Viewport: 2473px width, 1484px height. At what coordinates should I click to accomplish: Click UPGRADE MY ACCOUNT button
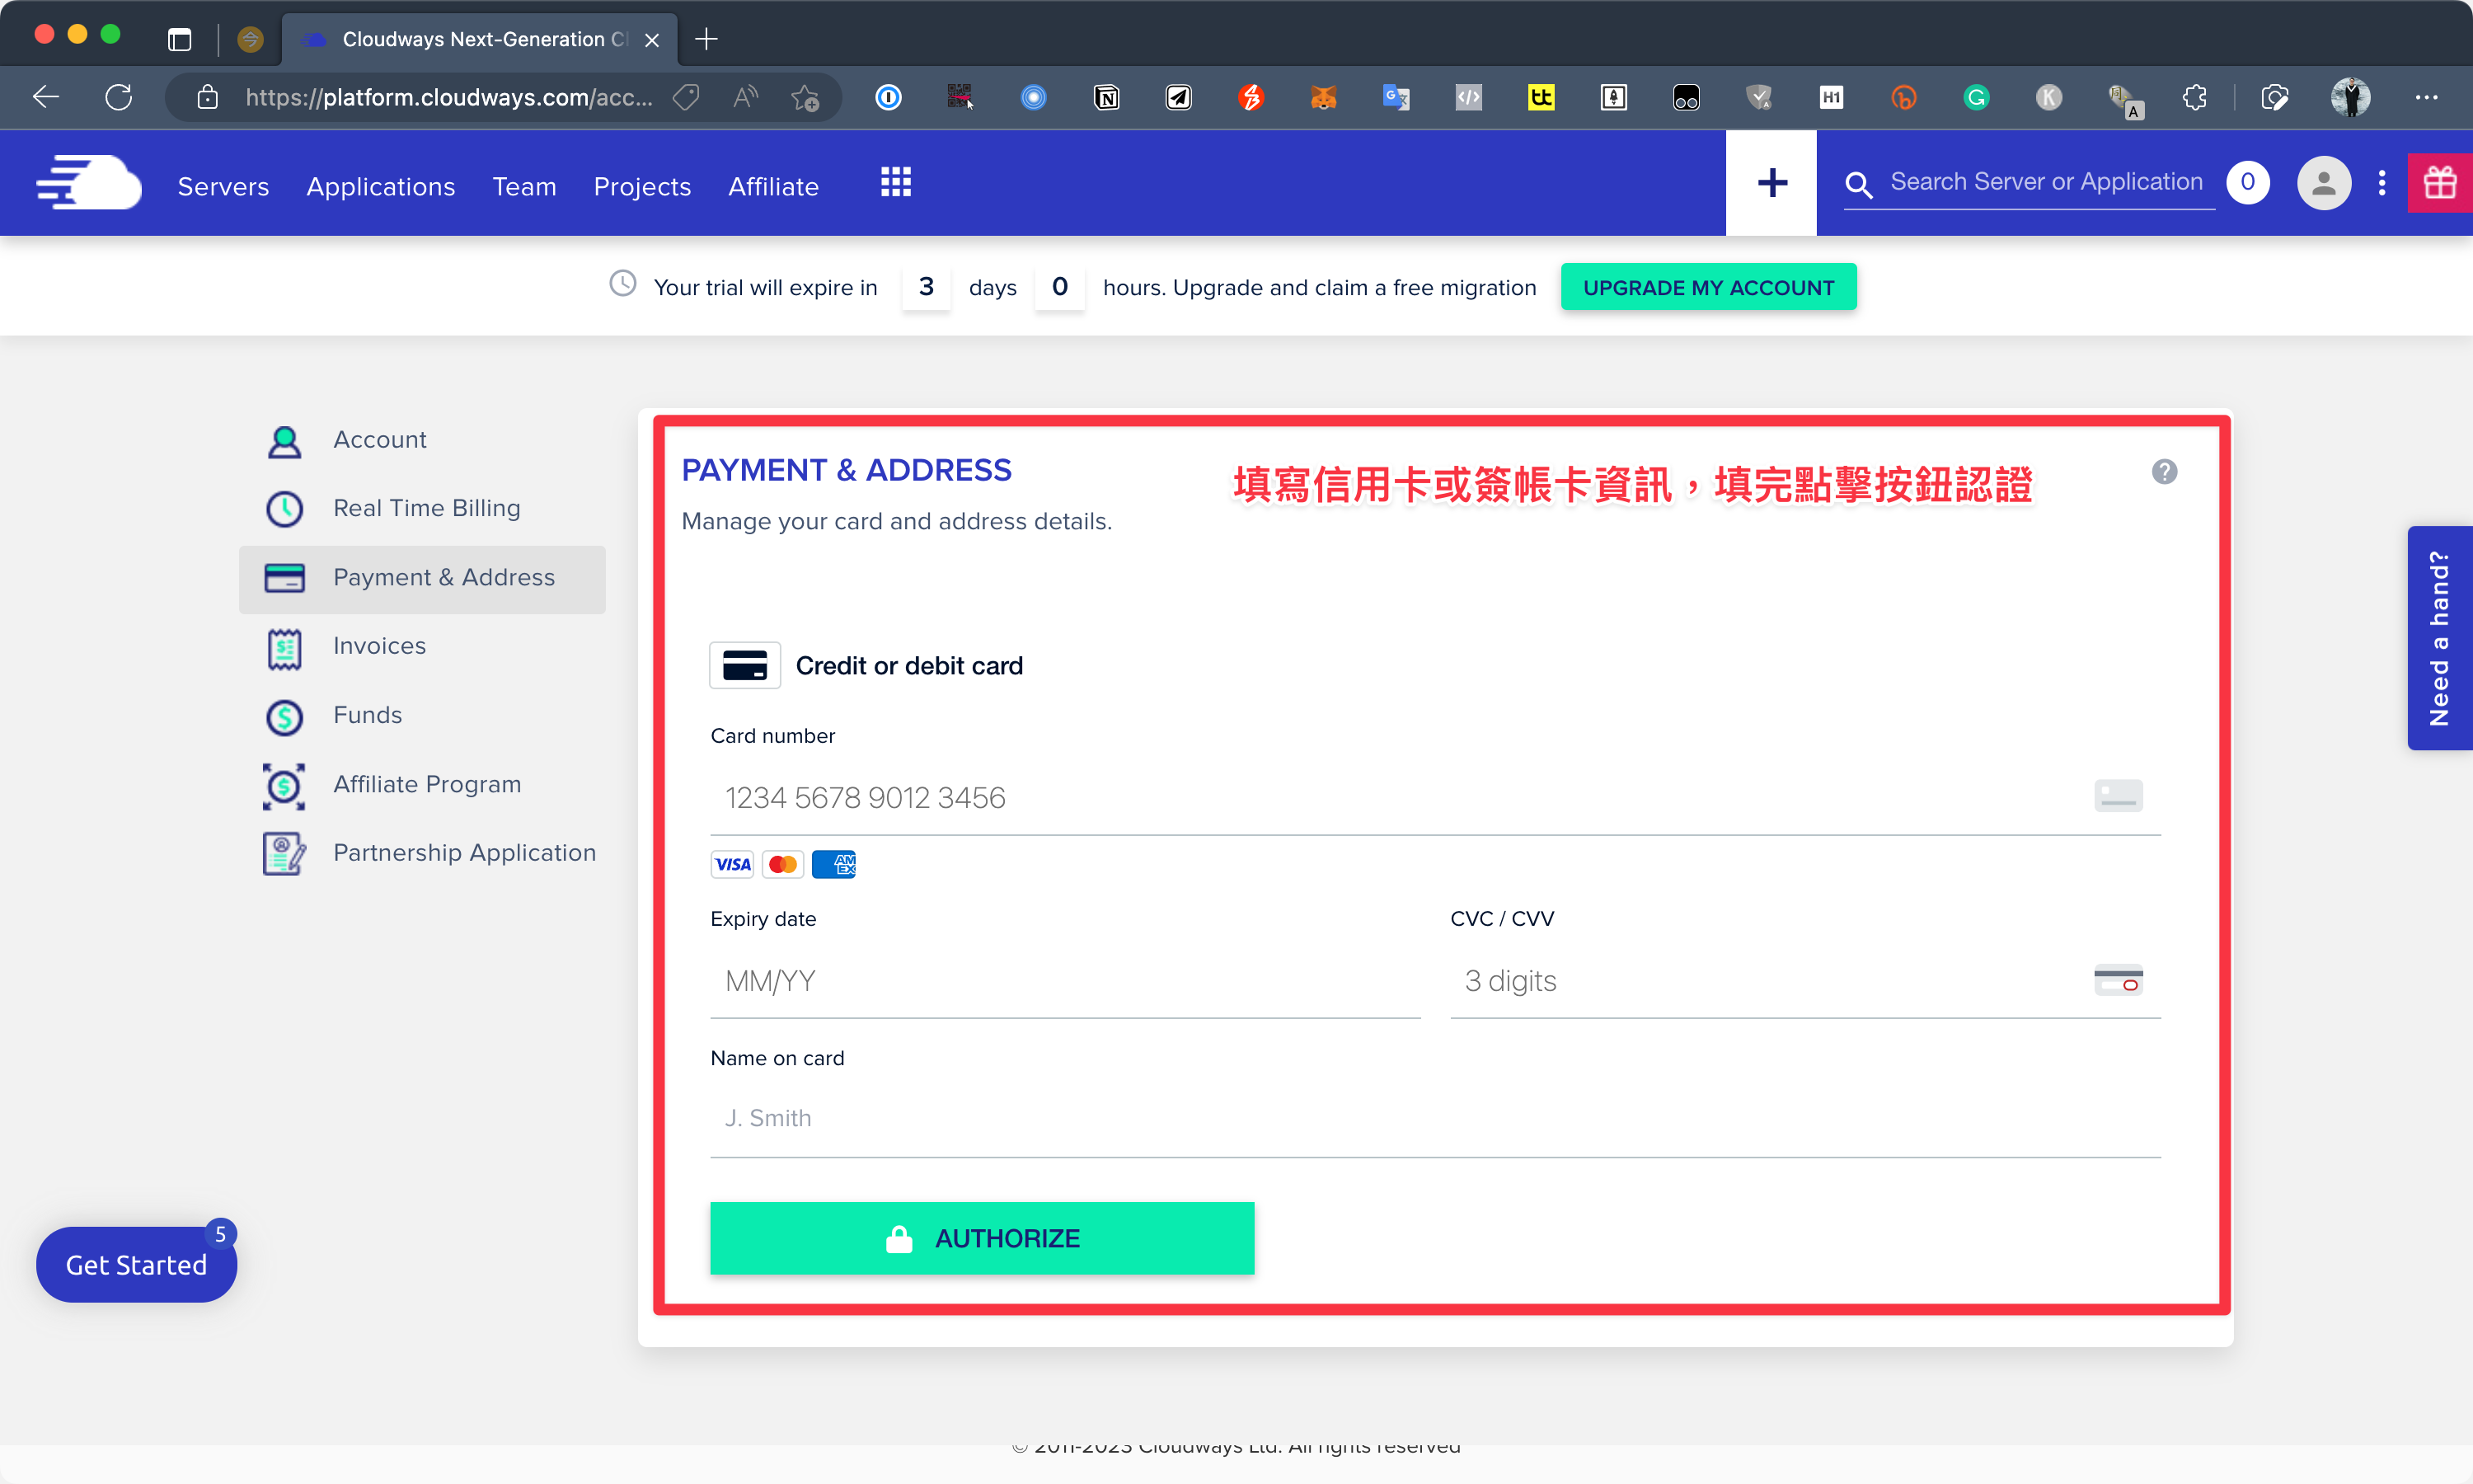click(1708, 288)
